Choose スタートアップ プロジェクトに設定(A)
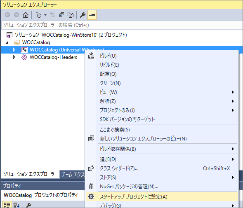This screenshot has width=243, height=208. [161, 197]
